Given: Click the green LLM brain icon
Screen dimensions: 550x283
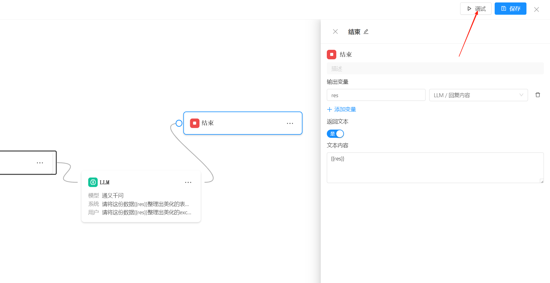Looking at the screenshot, I should (x=93, y=182).
